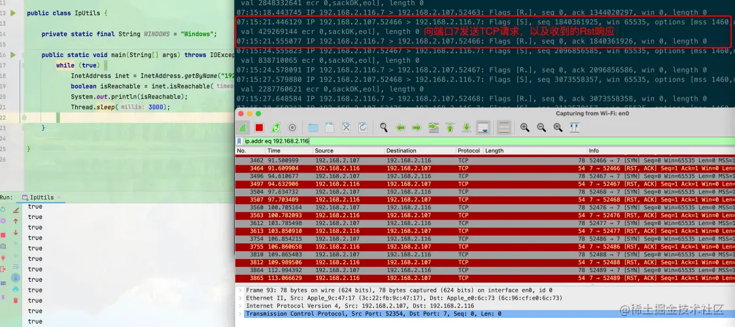
Task: Open Run panel settings purple gear icon
Action: pos(3,220)
